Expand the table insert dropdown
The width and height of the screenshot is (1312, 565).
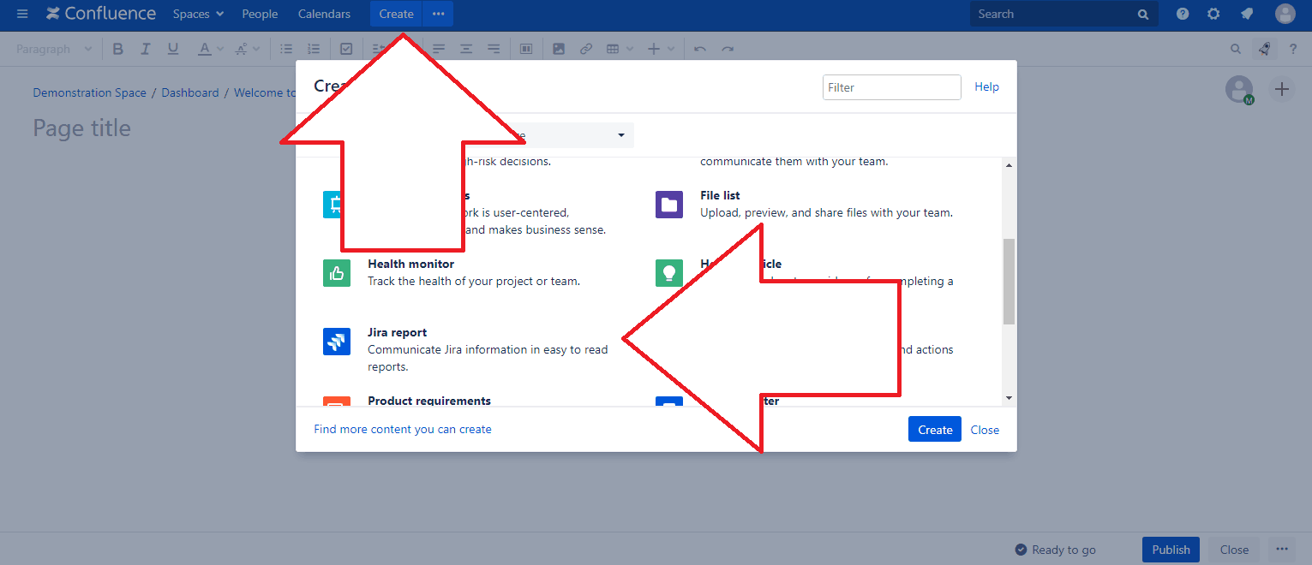pos(630,49)
